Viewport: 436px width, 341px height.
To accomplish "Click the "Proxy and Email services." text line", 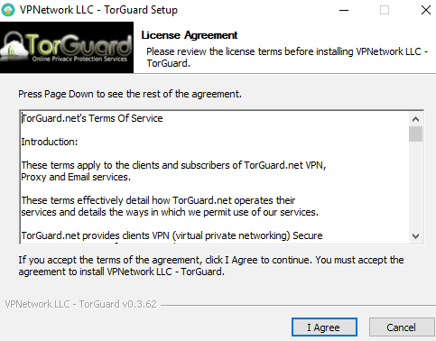I will (x=76, y=177).
